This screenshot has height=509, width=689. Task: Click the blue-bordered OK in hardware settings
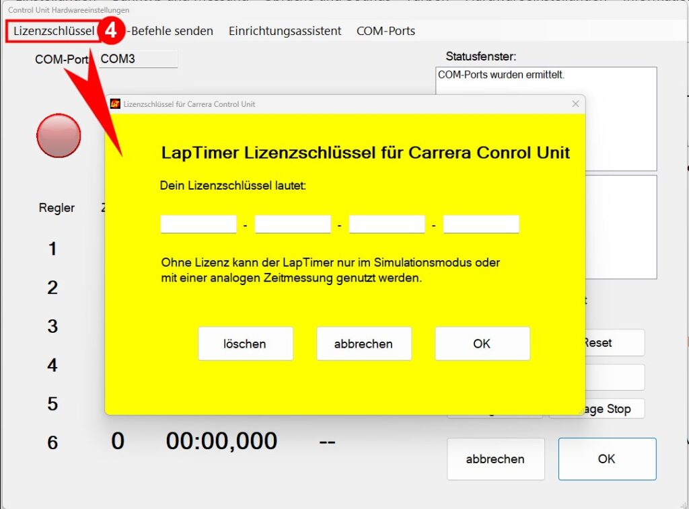tap(606, 459)
